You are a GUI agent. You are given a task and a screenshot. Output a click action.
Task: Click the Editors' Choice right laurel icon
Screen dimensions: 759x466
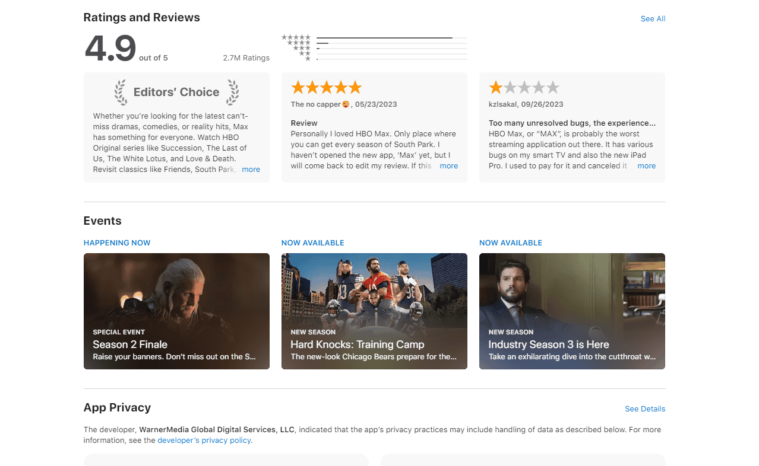click(x=233, y=92)
